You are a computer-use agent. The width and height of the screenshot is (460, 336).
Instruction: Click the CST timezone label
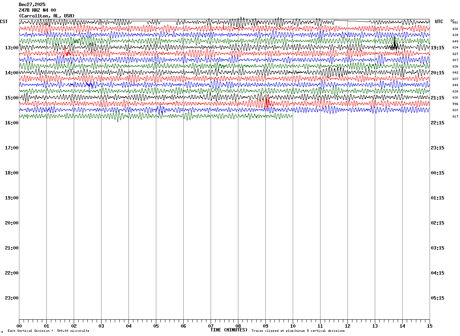[4, 22]
